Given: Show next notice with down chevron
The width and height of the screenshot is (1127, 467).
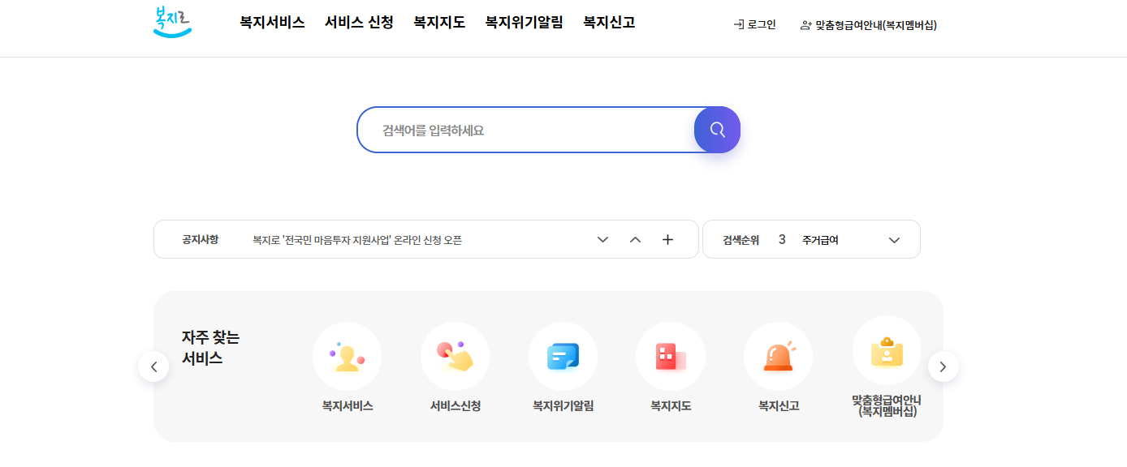Looking at the screenshot, I should [602, 239].
